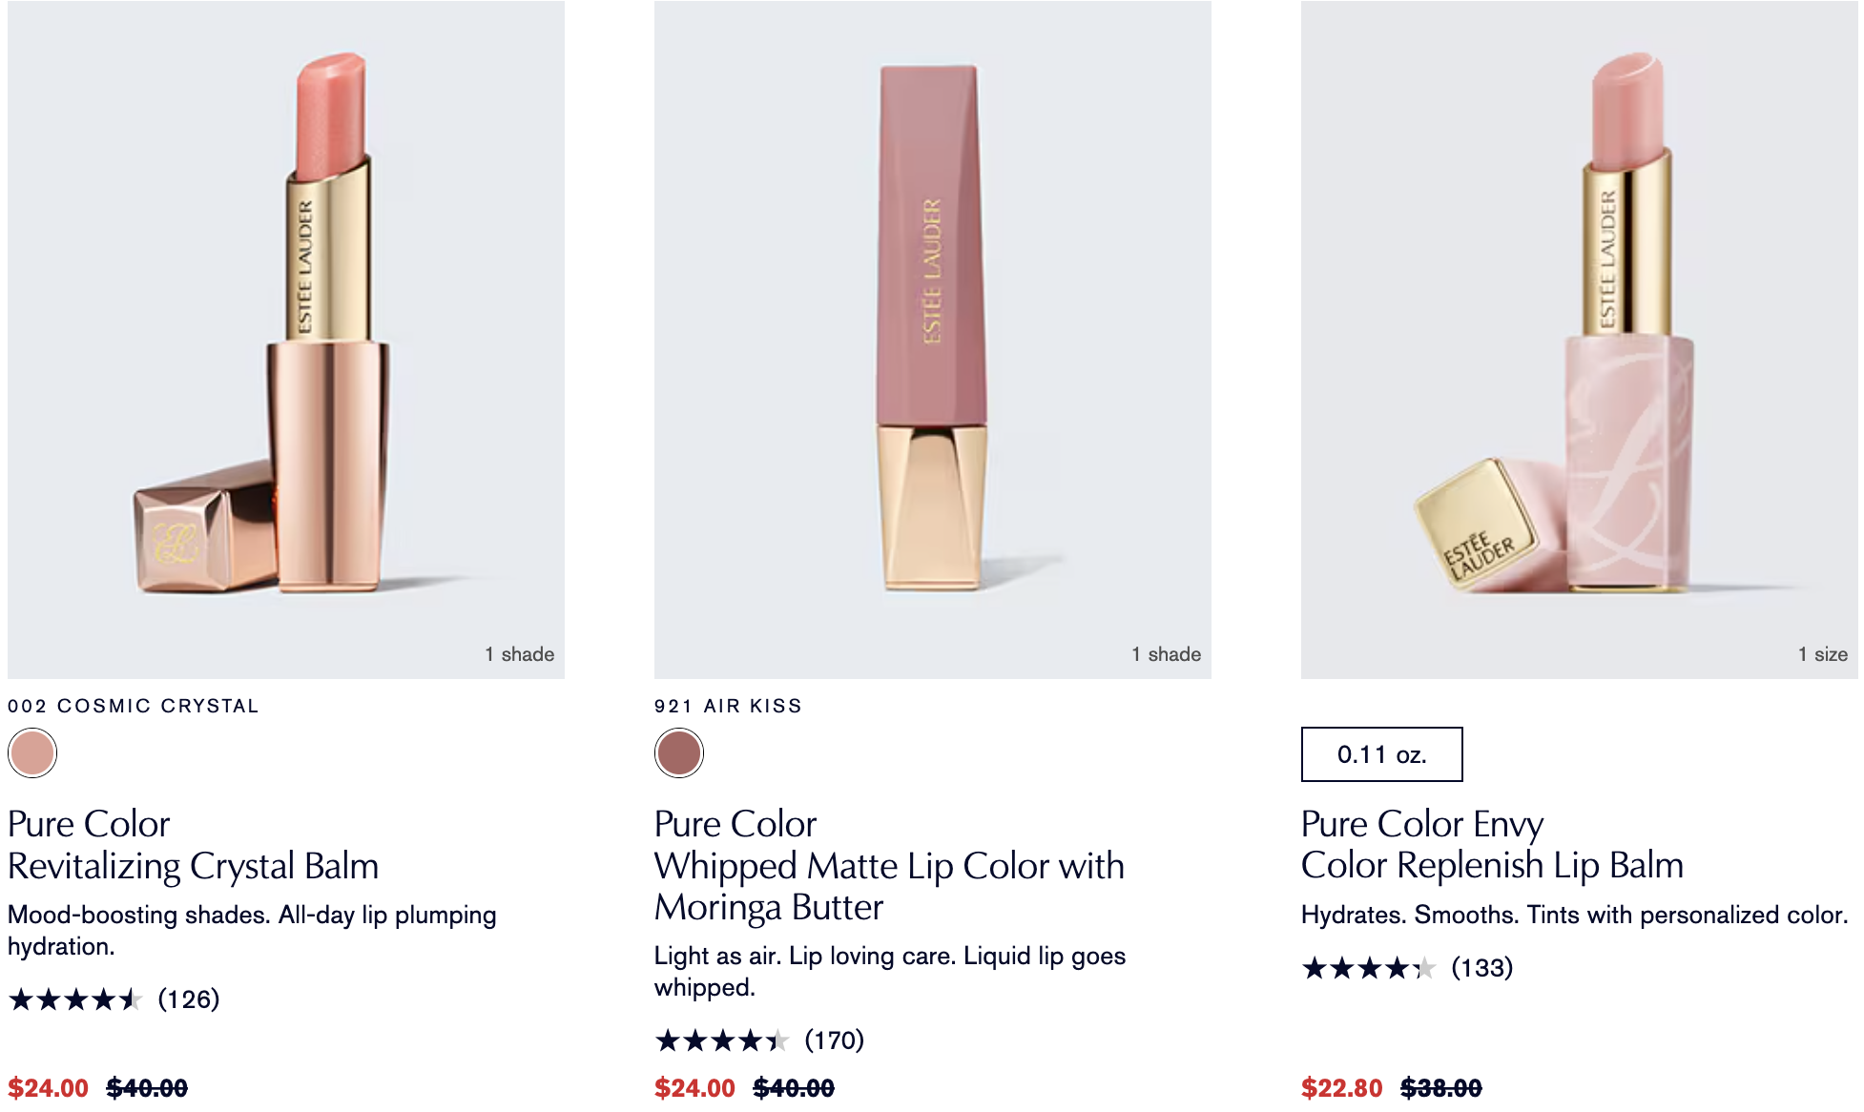1864x1112 pixels.
Task: Open Pure Color Revitalizing Crystal Balm title link
Action: 193,845
